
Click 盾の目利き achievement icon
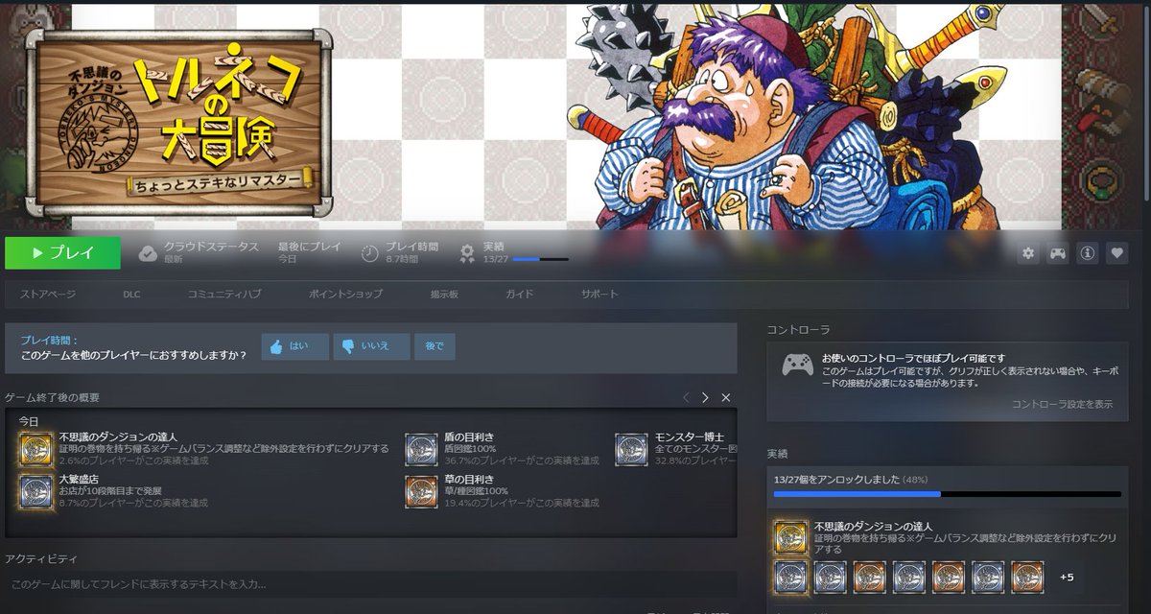click(x=421, y=449)
